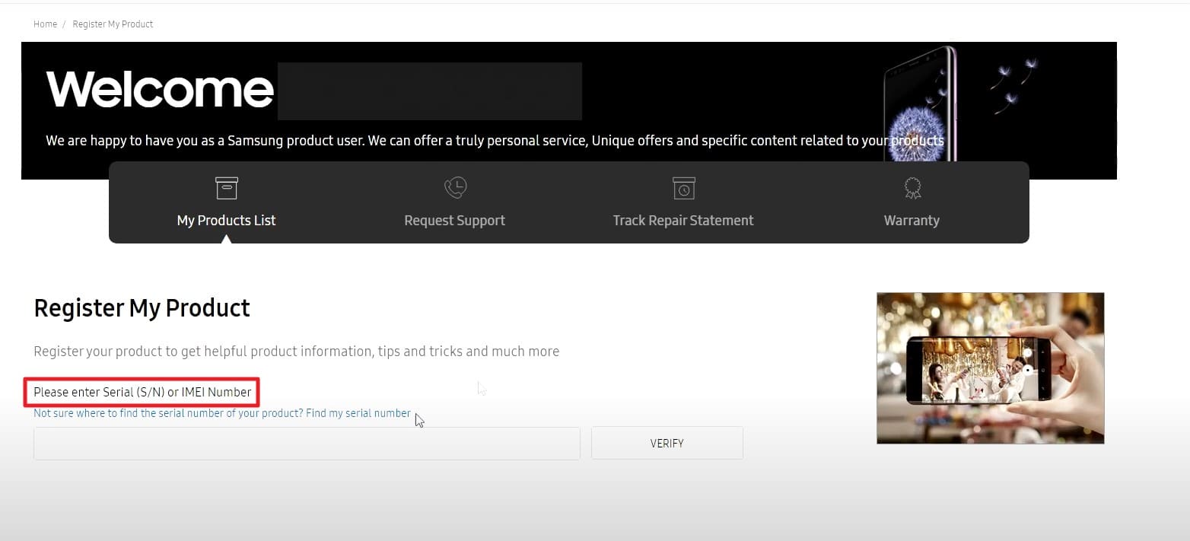The height and width of the screenshot is (541, 1190).
Task: Click the Request Support phone icon
Action: pyautogui.click(x=455, y=188)
